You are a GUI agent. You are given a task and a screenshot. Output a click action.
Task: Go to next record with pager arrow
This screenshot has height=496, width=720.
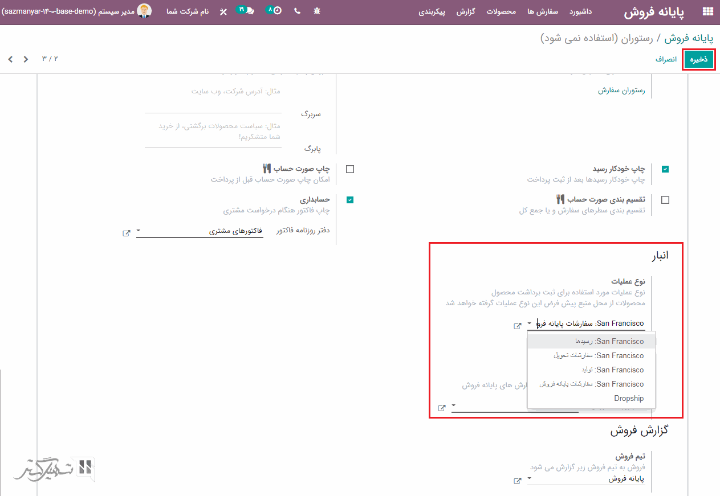point(10,59)
